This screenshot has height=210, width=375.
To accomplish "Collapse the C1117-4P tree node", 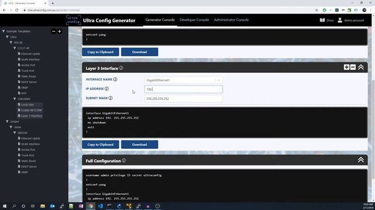I will (x=15, y=48).
